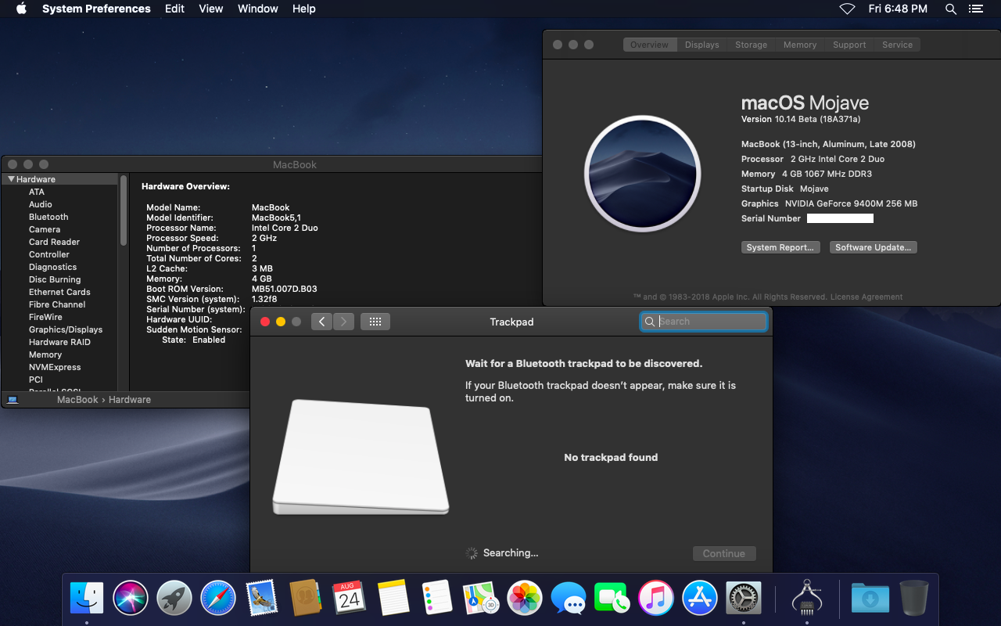This screenshot has width=1001, height=626.
Task: Select Camera in Hardware sidebar
Action: (x=45, y=229)
